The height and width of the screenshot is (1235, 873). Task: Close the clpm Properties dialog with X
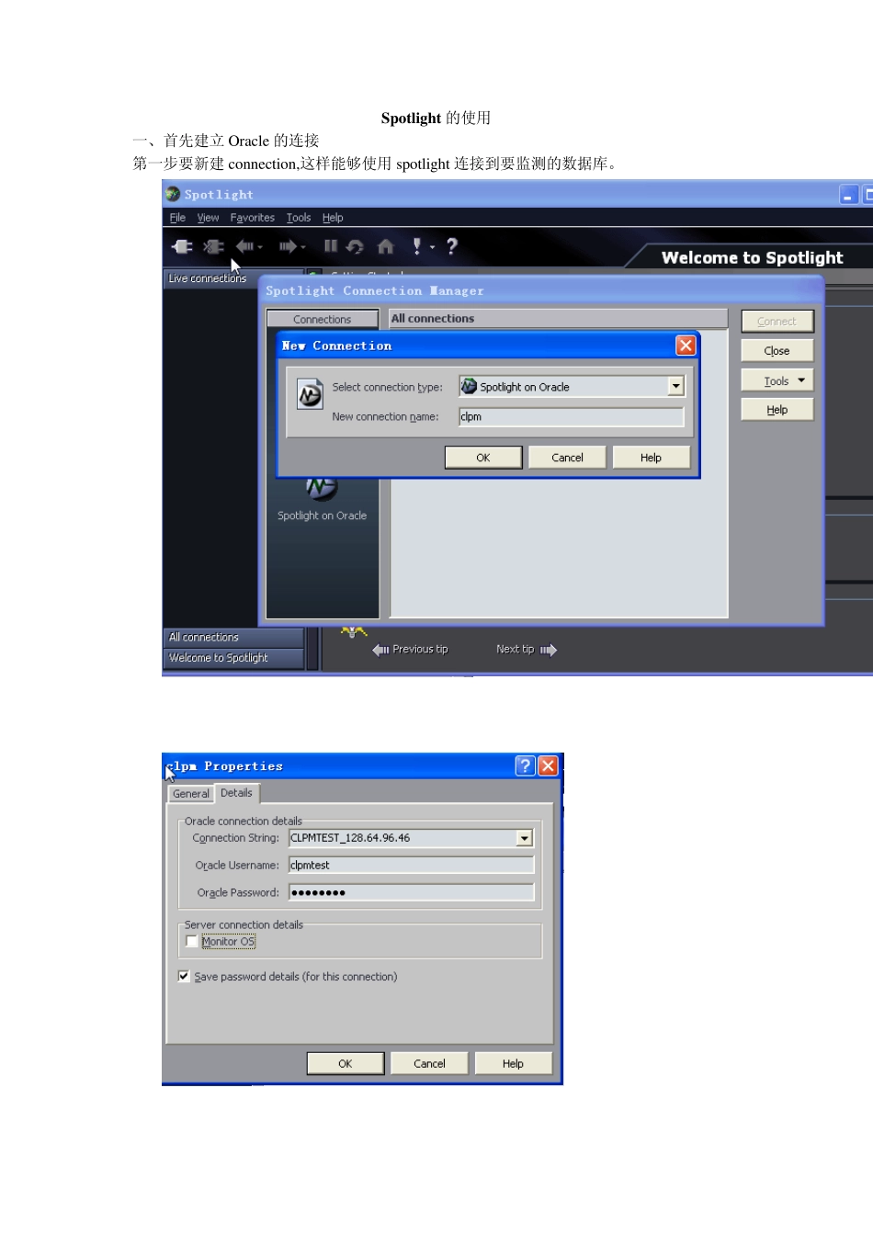548,765
